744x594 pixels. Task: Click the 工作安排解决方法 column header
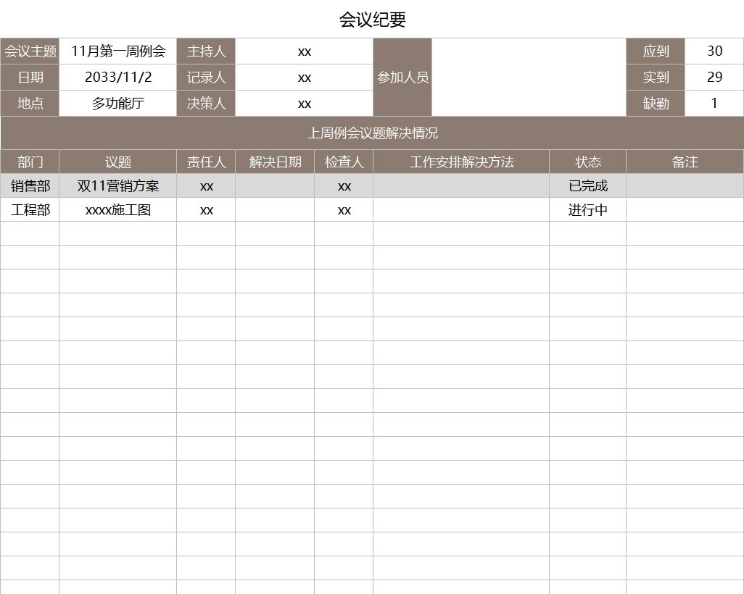coord(461,162)
